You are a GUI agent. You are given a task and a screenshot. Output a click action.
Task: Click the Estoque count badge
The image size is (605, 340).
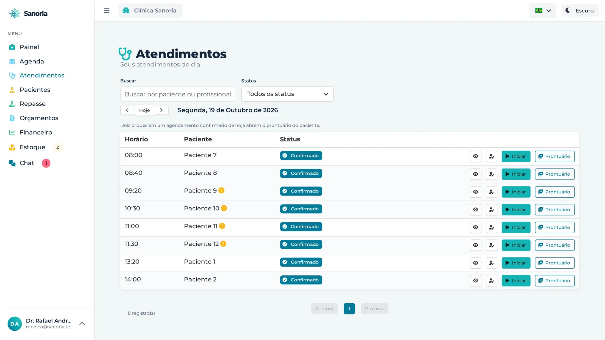coord(57,147)
